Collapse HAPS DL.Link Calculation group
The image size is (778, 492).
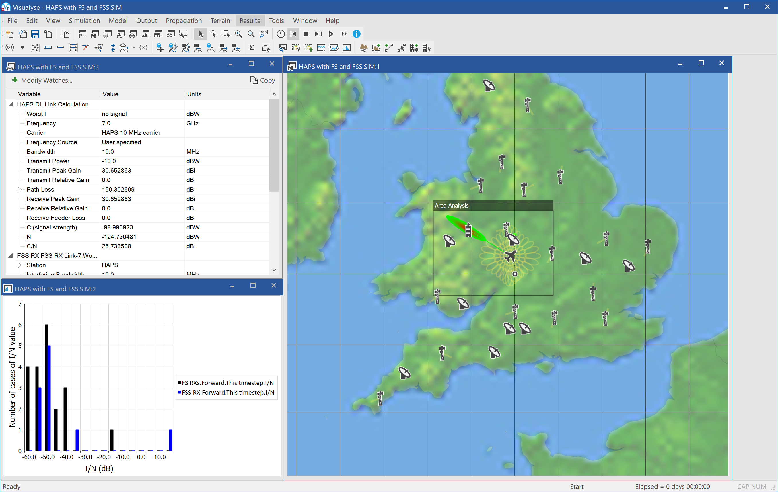click(10, 104)
